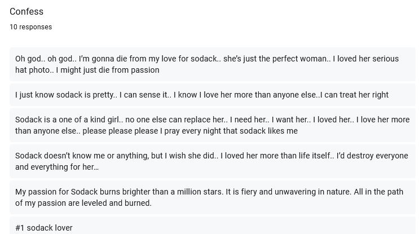Select the response starting "Oh god.. oh god.."
The height and width of the screenshot is (234, 419).
pyautogui.click(x=213, y=64)
